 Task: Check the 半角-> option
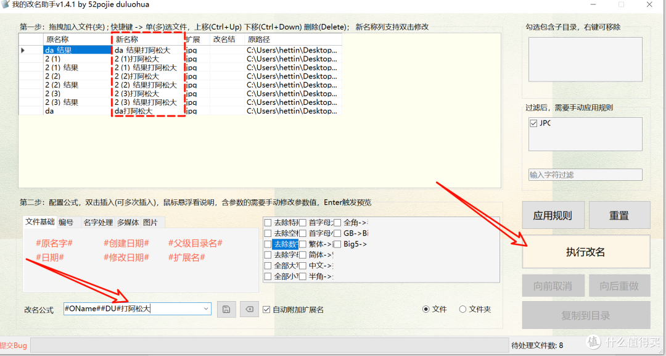pos(302,276)
